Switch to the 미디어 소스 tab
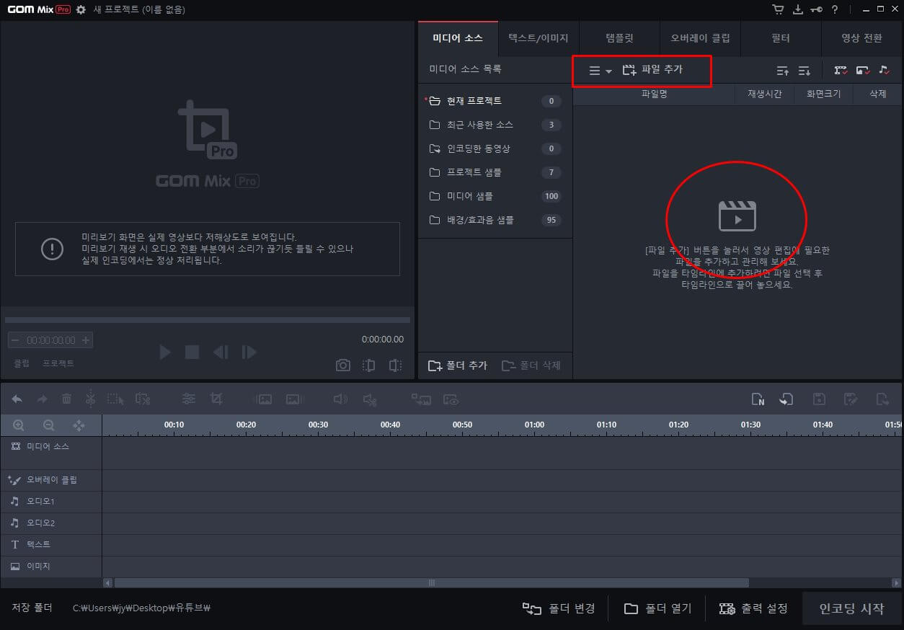Screen dimensions: 904x630 458,38
